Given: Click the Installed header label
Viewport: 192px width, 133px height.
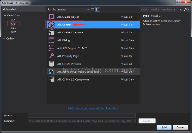Looking at the screenshot, I should (11, 9).
